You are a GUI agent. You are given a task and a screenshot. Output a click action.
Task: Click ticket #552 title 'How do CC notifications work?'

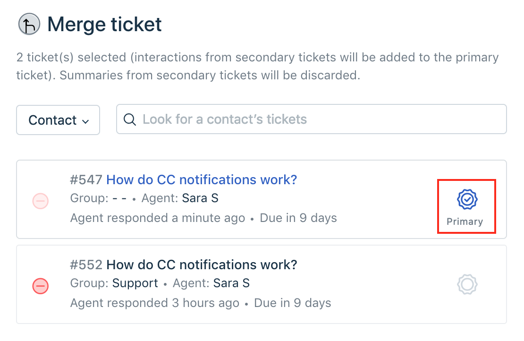pos(202,264)
